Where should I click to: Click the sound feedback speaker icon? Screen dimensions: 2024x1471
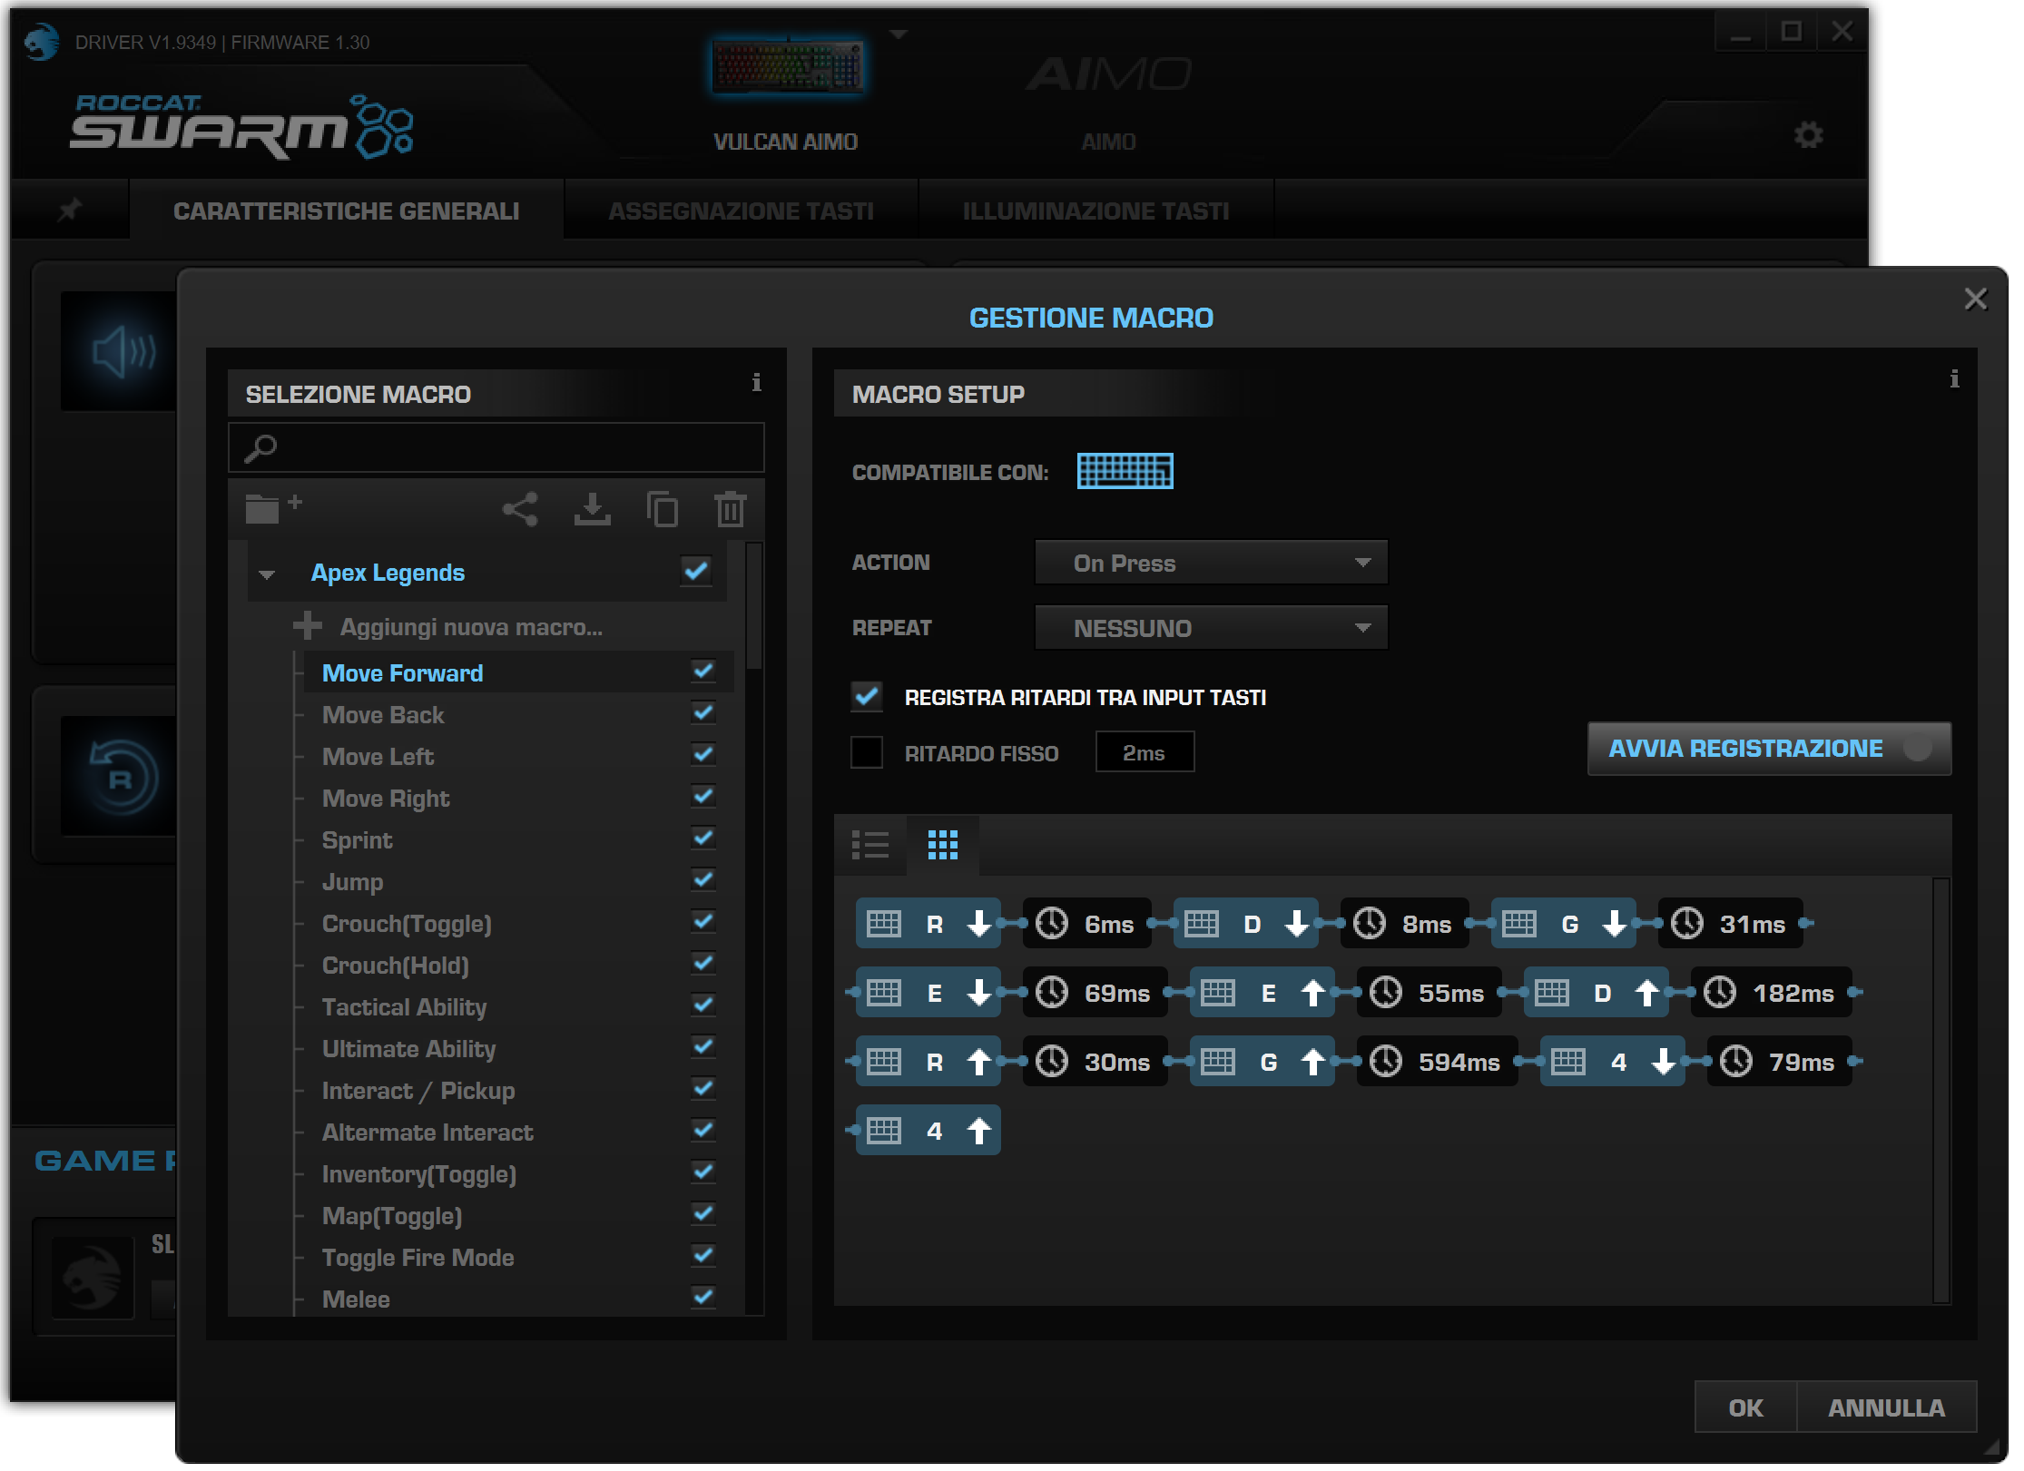pos(123,351)
